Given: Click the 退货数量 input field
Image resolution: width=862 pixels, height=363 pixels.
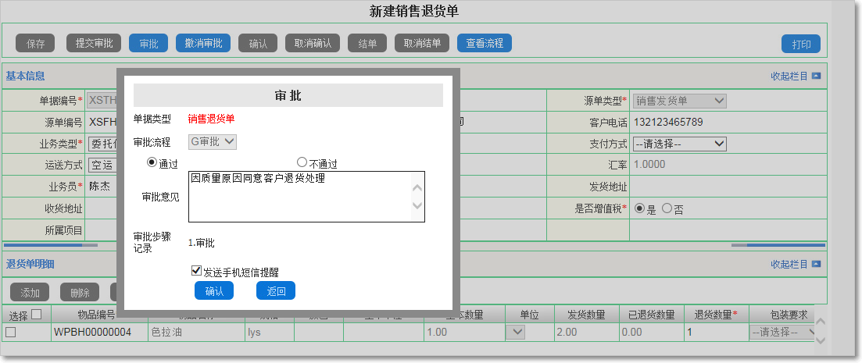Looking at the screenshot, I should pyautogui.click(x=717, y=333).
